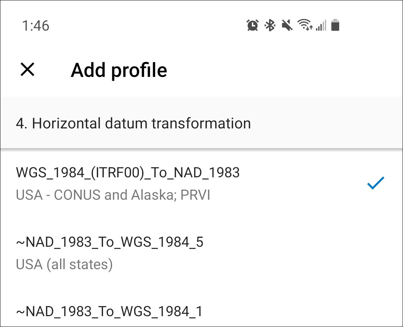
Task: Tap the USA - CONUS and Alaska; PRVI subtitle
Action: coord(112,194)
